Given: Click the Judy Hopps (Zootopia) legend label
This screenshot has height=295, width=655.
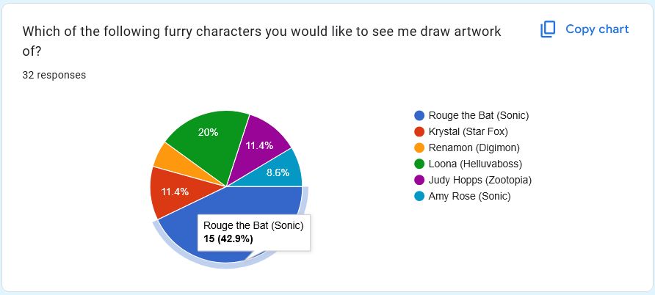Looking at the screenshot, I should click(480, 180).
